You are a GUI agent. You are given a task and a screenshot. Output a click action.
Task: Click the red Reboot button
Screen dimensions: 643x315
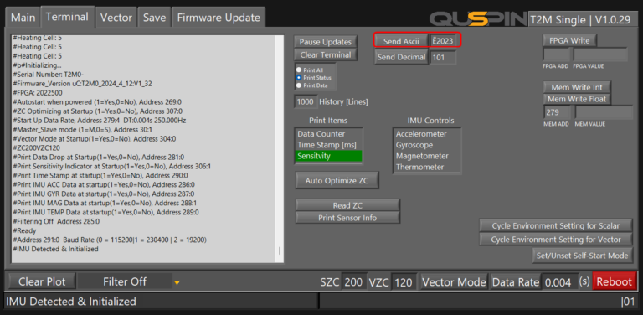(x=615, y=281)
